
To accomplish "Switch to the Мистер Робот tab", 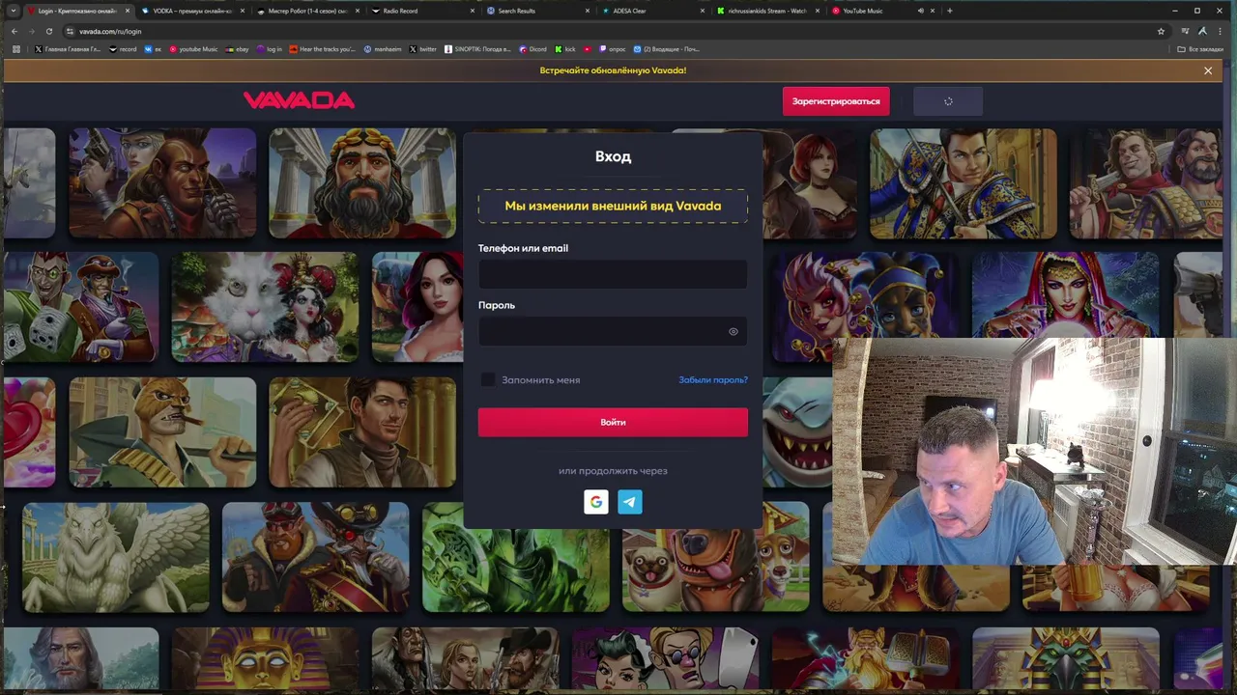I will 305,11.
